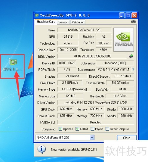The width and height of the screenshot is (148, 162).
Task: Click the ROPs/TMUs value 4 / 8
Action: [67, 69]
